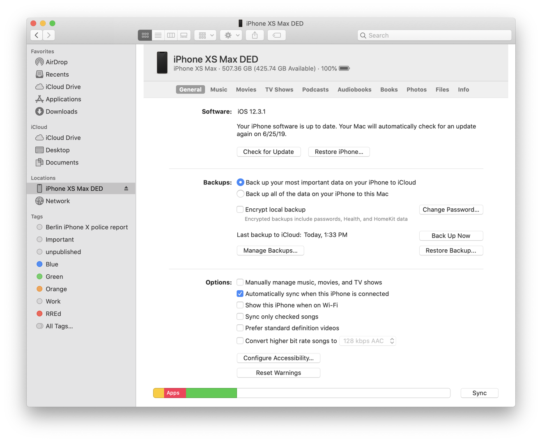The width and height of the screenshot is (542, 442).
Task: Switch to list view in toolbar
Action: [158, 35]
